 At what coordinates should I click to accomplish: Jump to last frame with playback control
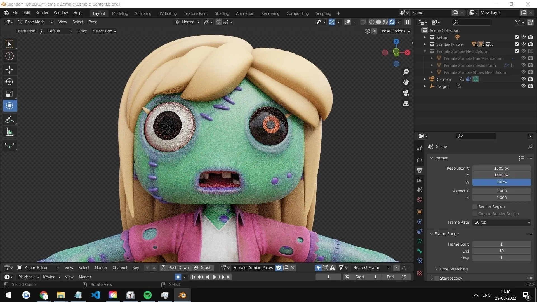229,277
